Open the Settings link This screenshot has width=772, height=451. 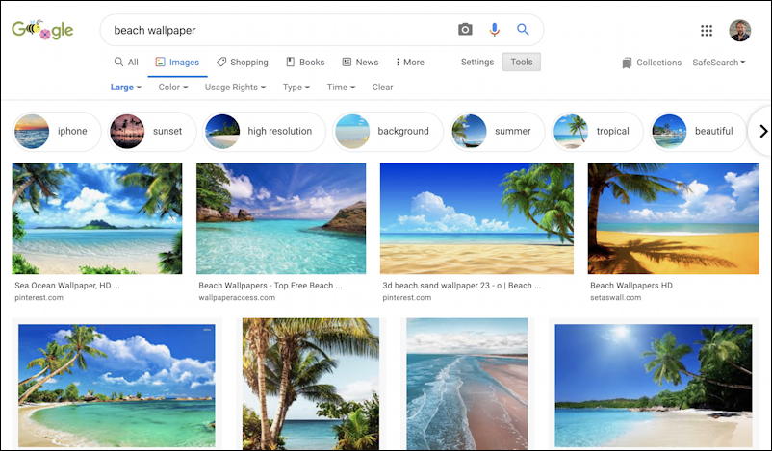pos(477,62)
